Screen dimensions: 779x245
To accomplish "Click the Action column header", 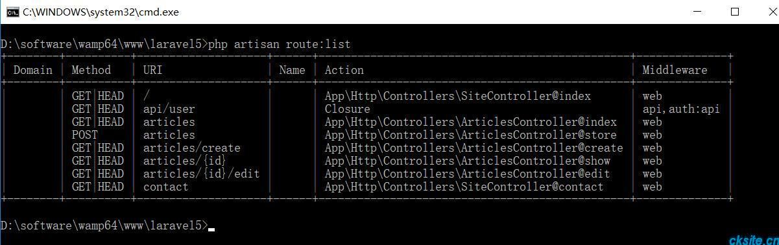I will (x=344, y=70).
